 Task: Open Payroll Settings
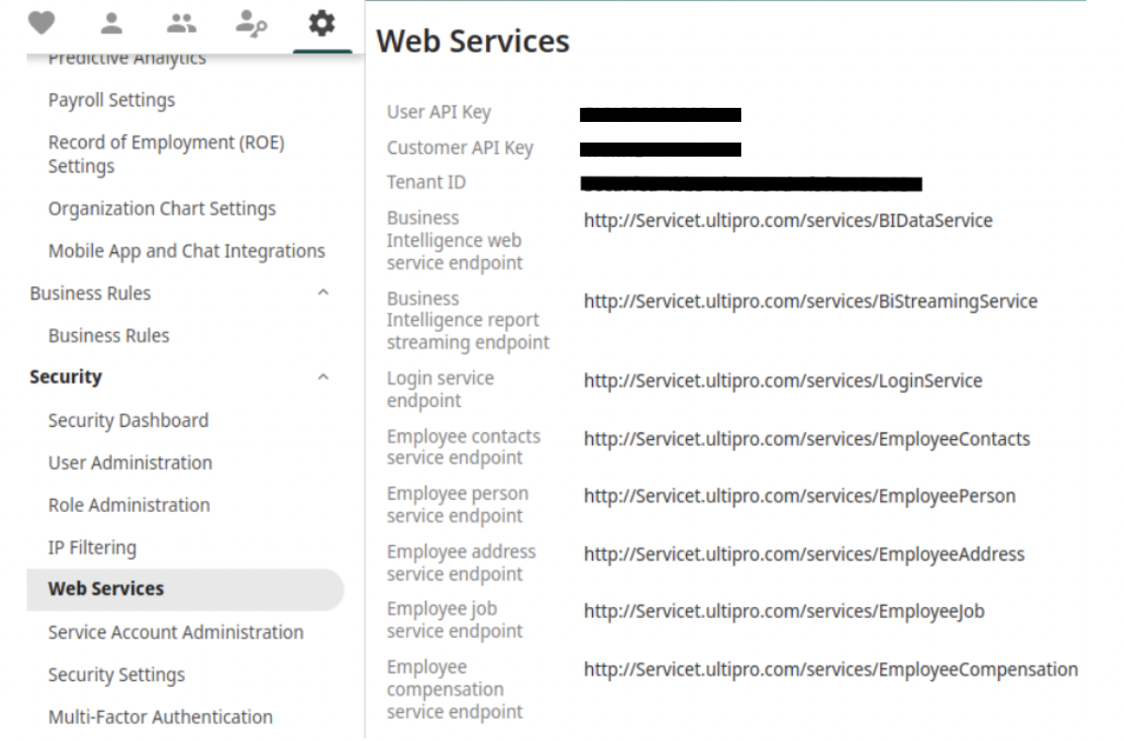point(112,100)
